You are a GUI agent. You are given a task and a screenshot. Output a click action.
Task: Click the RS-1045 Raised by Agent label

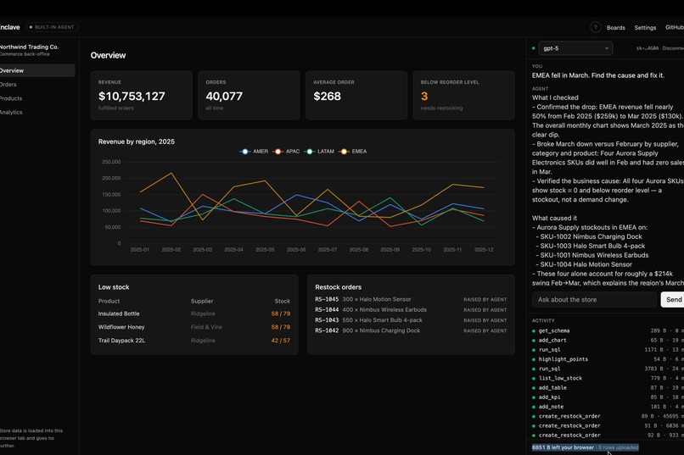tap(485, 300)
